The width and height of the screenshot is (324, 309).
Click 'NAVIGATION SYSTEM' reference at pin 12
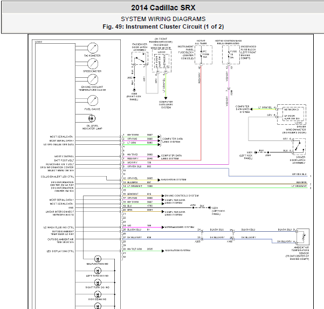pyautogui.click(x=174, y=180)
